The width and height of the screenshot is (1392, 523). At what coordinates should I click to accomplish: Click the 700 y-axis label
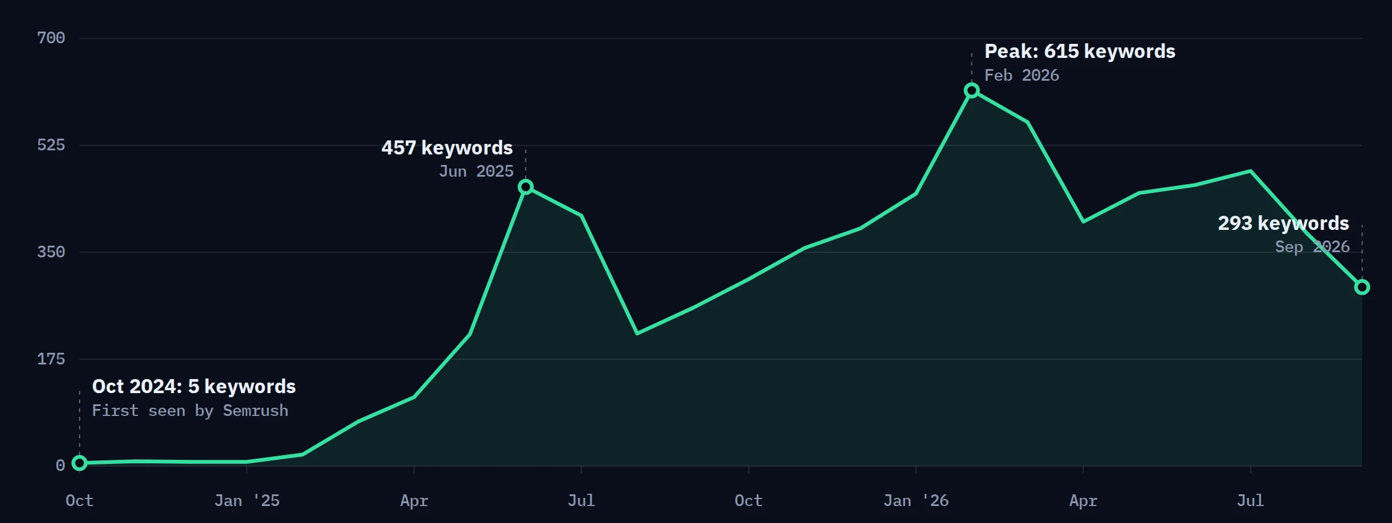[x=51, y=38]
